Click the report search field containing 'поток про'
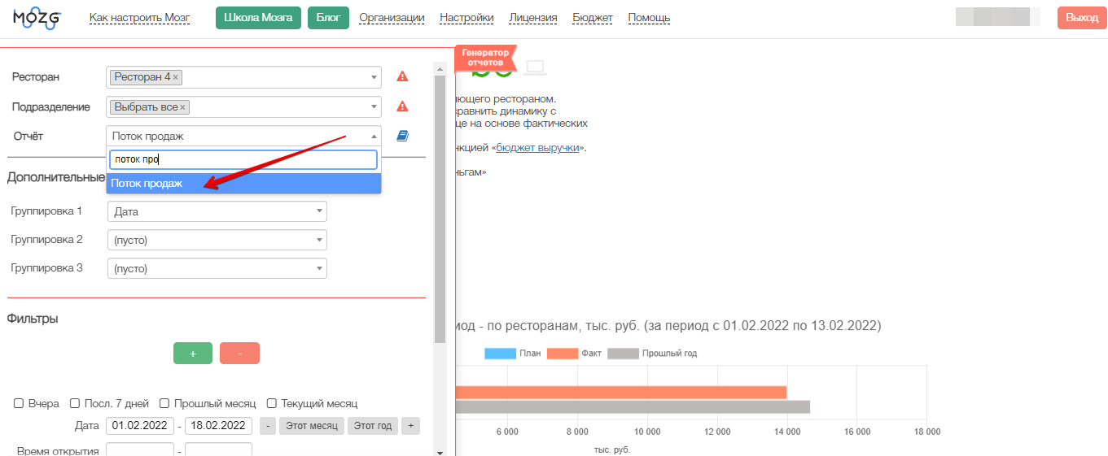 click(x=243, y=160)
